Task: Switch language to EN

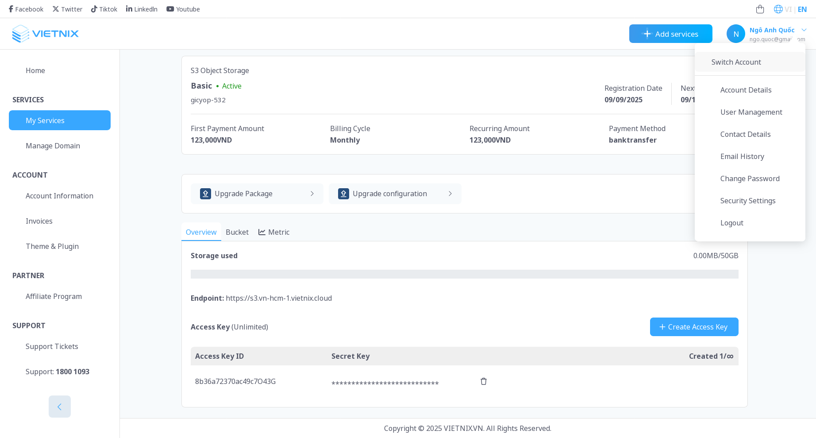Action: 802,9
